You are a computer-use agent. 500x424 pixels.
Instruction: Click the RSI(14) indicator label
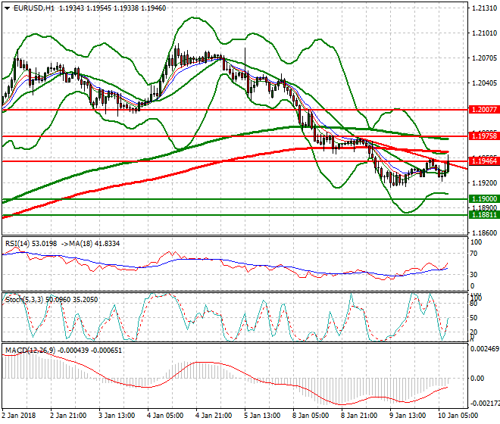pyautogui.click(x=20, y=242)
